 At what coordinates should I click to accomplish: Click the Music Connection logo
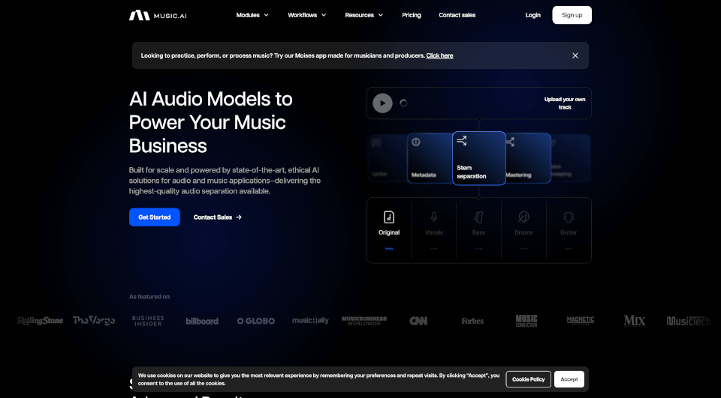(526, 320)
